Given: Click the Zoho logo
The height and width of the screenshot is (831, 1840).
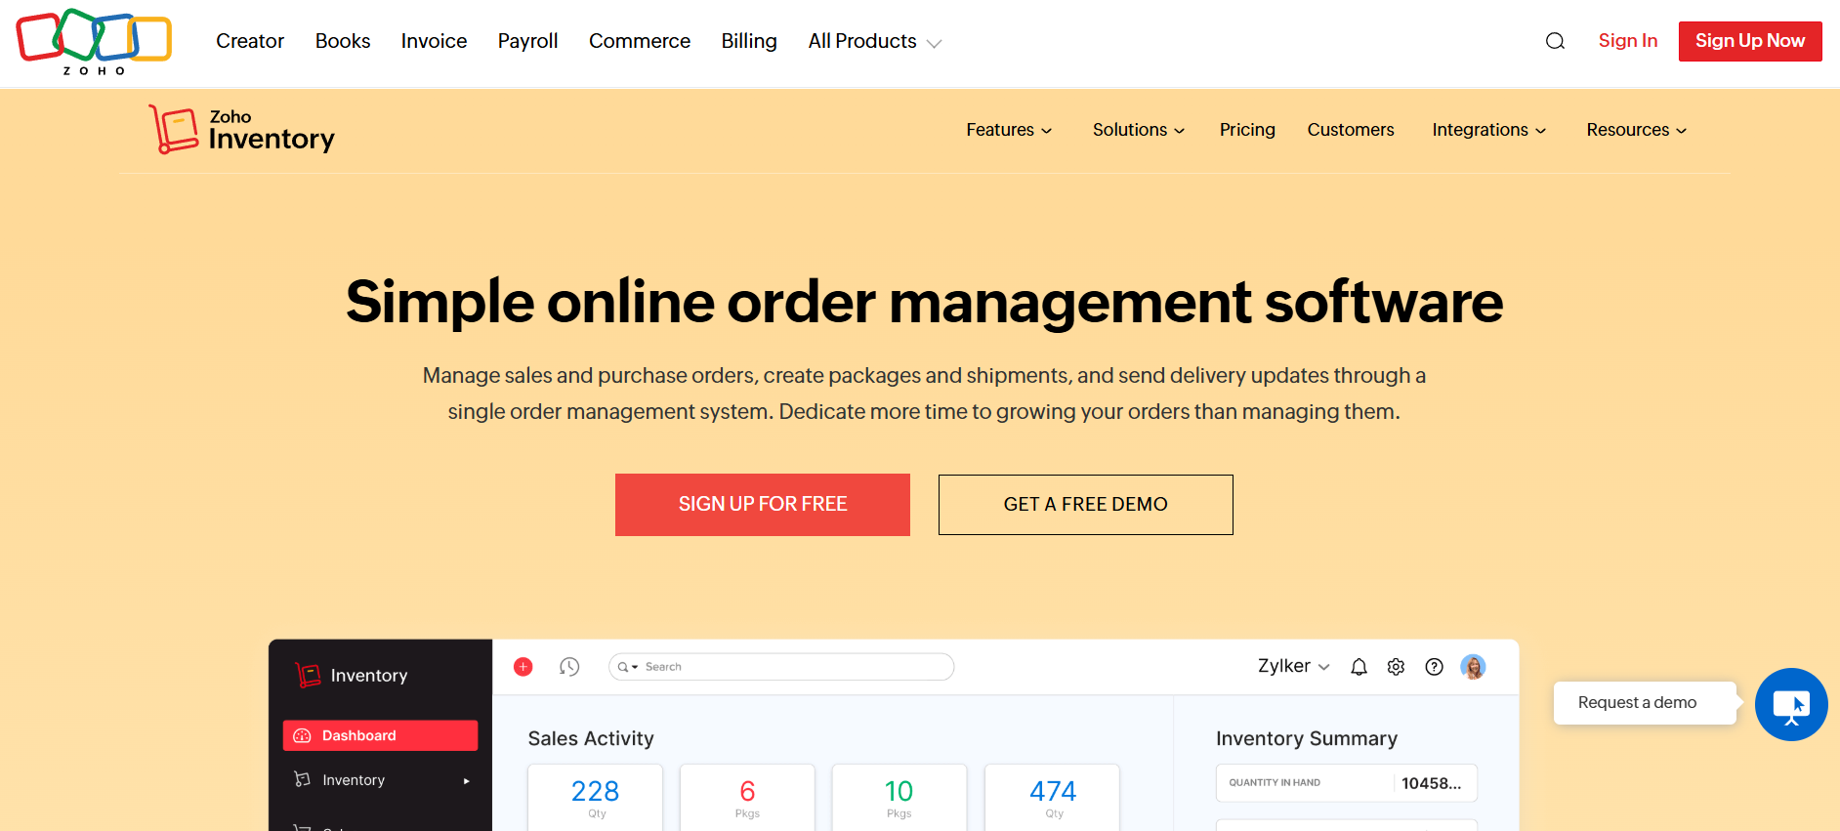Looking at the screenshot, I should pos(94,42).
